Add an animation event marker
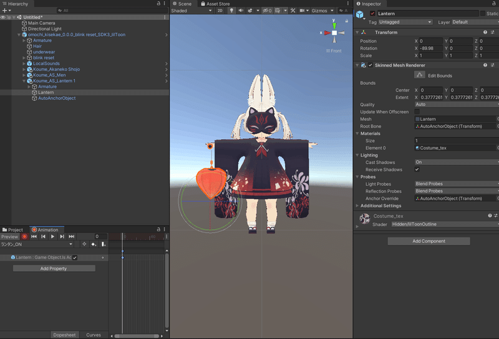This screenshot has width=499, height=339. [104, 244]
